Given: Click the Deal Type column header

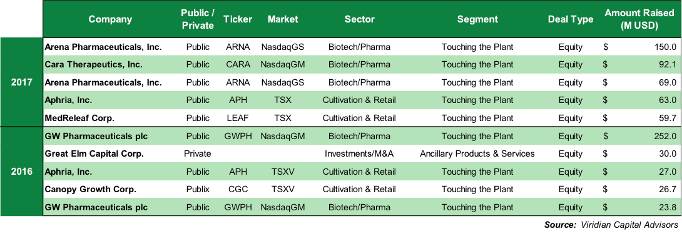Looking at the screenshot, I should tap(570, 19).
